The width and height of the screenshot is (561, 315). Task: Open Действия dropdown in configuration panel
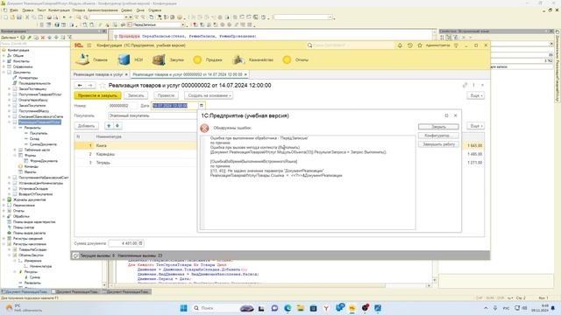pyautogui.click(x=10, y=37)
